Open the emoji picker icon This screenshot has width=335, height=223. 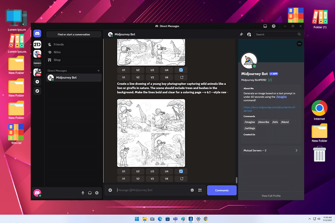(x=192, y=190)
